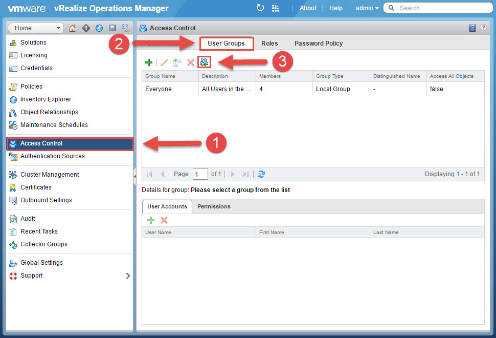Open the Password Policy tab
Image resolution: width=496 pixels, height=338 pixels.
point(319,44)
